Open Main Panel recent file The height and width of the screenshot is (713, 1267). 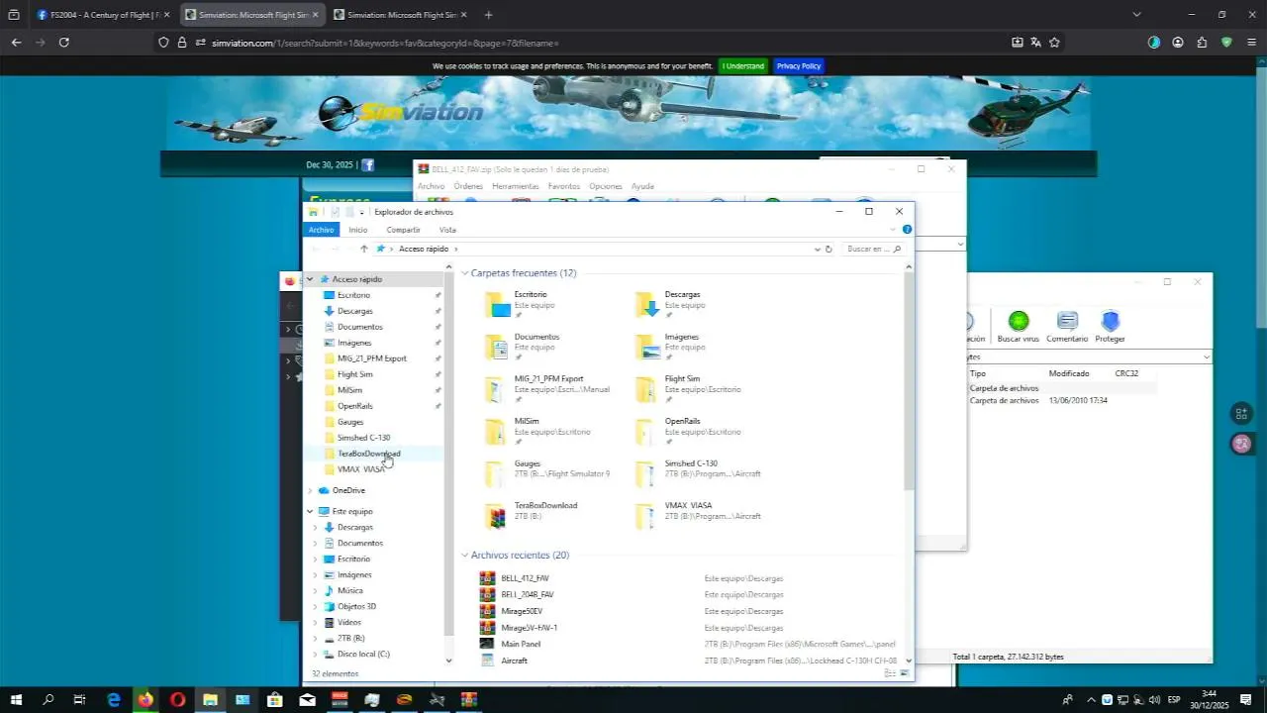tap(521, 644)
